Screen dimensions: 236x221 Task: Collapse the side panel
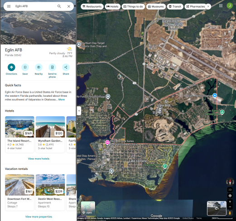[x=79, y=111]
